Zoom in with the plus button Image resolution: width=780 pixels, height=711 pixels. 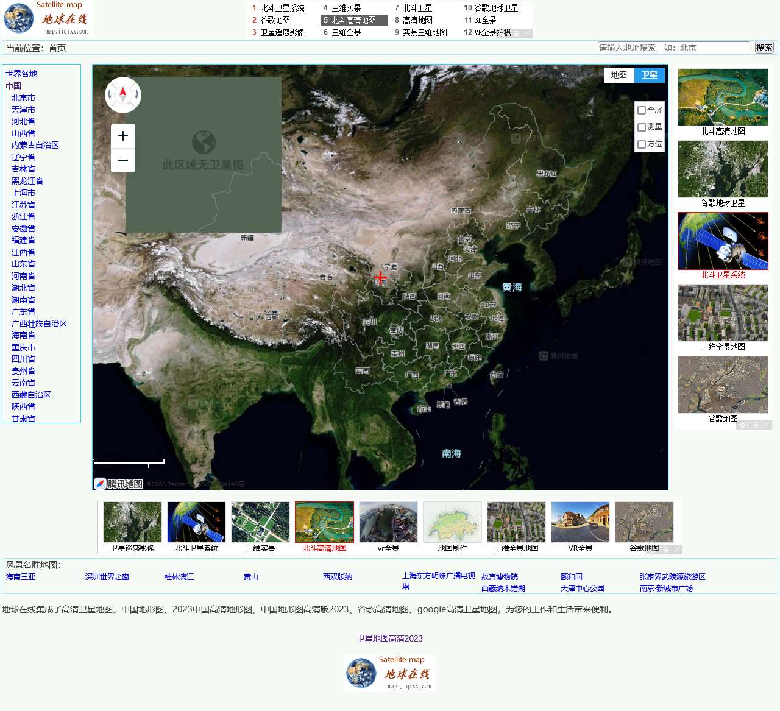123,136
